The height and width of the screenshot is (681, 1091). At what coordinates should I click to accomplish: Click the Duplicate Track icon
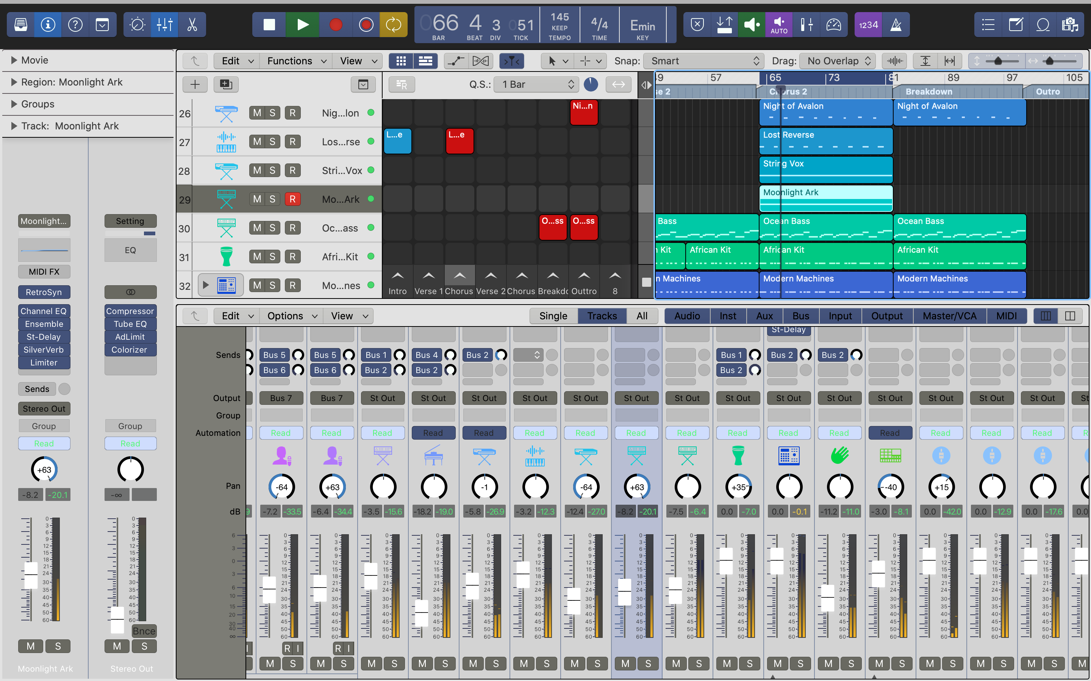tap(226, 84)
